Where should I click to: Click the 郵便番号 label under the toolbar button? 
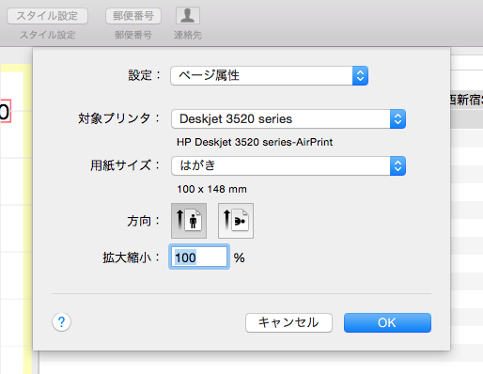[133, 35]
